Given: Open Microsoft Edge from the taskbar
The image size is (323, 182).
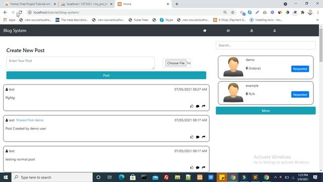Looking at the screenshot, I should [x=122, y=177].
